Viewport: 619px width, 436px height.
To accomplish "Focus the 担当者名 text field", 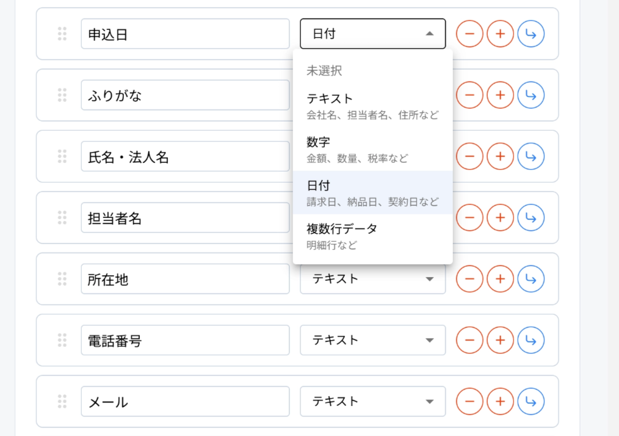I will point(185,217).
